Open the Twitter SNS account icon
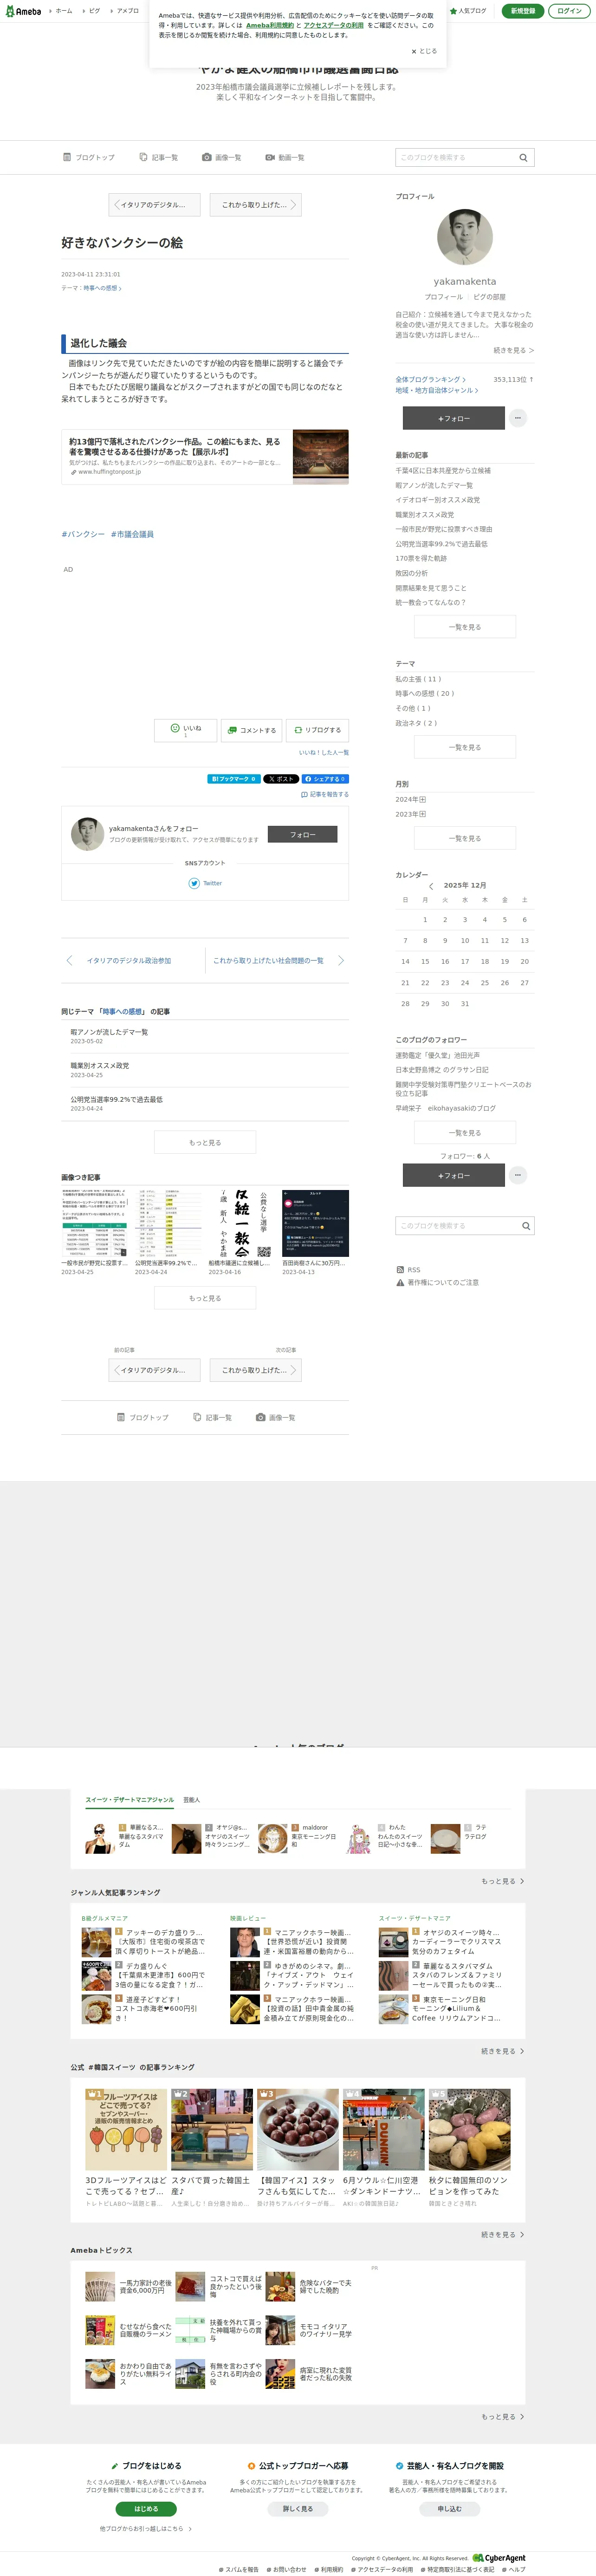 (194, 883)
